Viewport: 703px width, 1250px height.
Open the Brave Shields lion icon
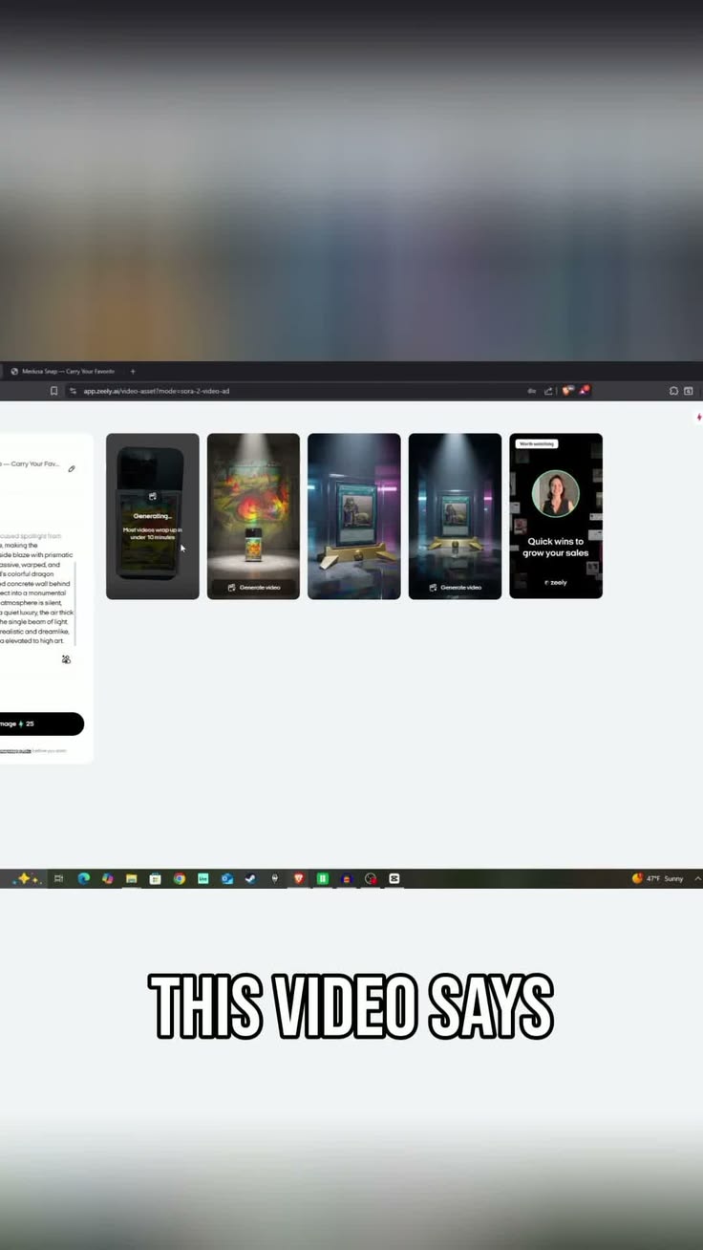click(567, 391)
